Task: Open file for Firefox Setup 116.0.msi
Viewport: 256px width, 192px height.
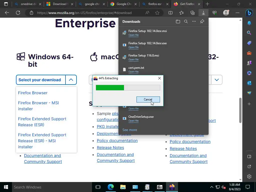Action: pos(133,59)
